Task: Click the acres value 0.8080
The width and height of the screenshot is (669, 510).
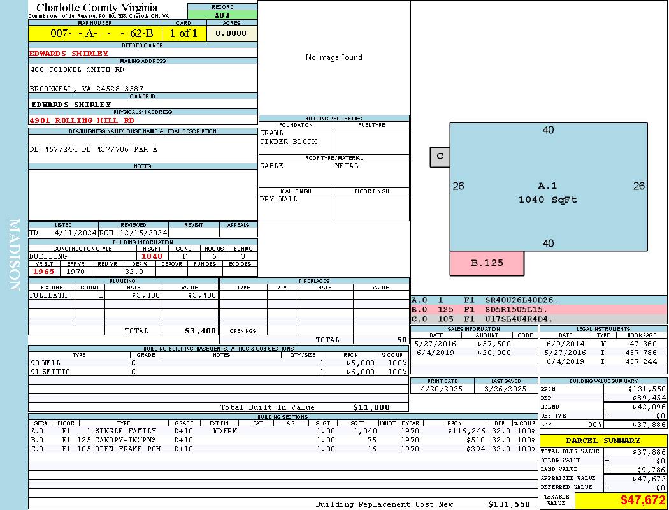Action: 231,34
